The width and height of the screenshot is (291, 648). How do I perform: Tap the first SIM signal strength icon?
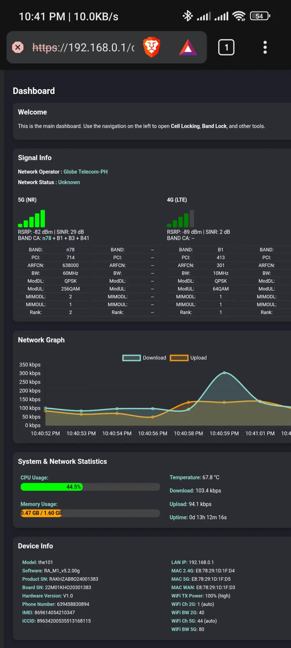(x=204, y=16)
